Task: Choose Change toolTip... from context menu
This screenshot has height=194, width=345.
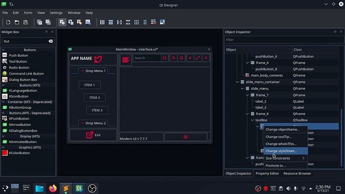Action: (x=285, y=136)
